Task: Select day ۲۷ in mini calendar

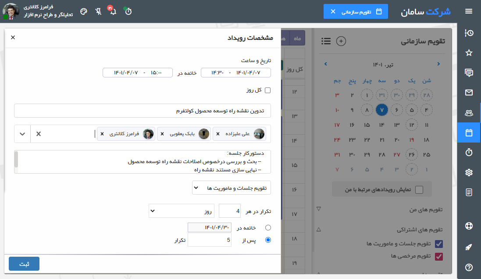Action: coord(397,155)
